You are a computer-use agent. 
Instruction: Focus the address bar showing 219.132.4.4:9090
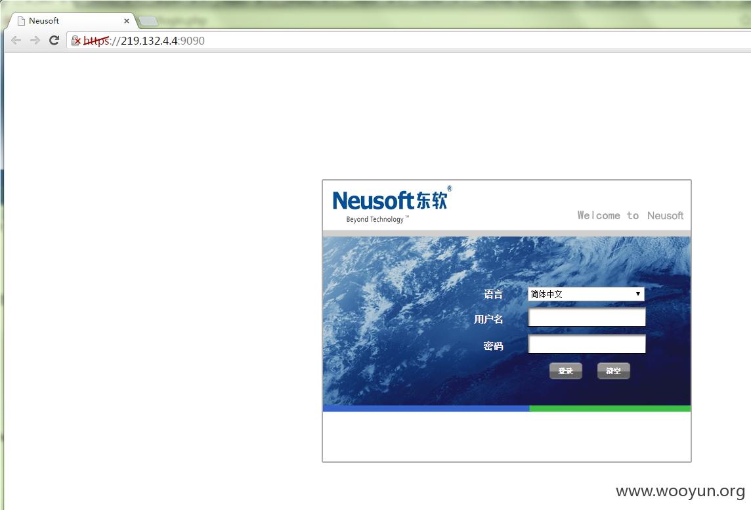[x=410, y=41]
